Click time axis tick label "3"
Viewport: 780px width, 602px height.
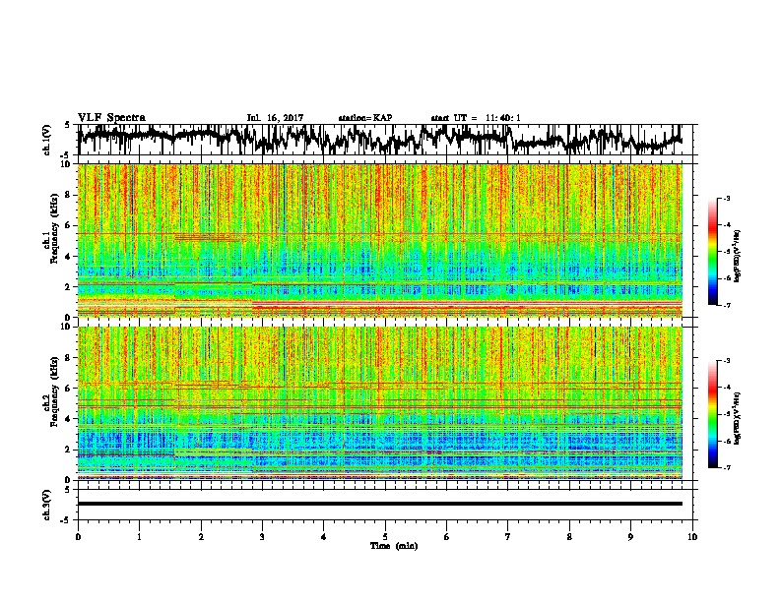[x=262, y=537]
